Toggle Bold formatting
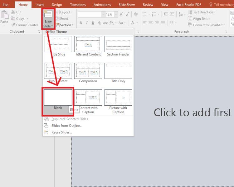 click(x=81, y=23)
